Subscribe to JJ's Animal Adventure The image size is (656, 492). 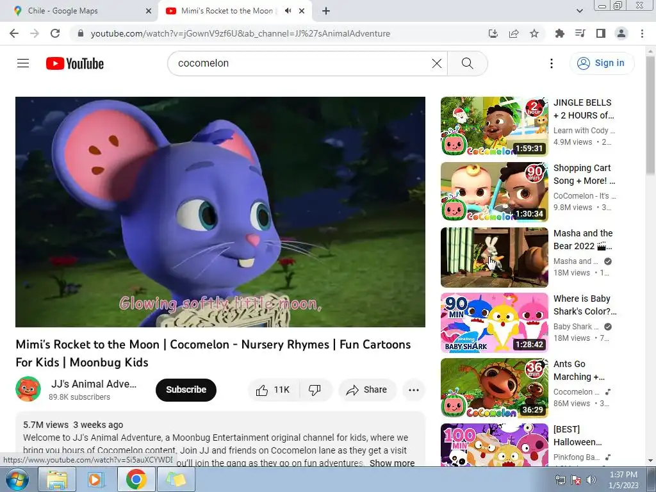point(186,390)
